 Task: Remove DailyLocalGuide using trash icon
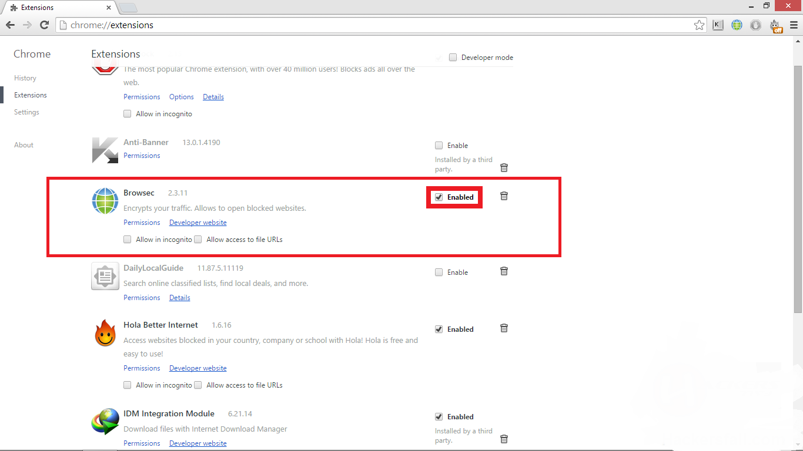click(x=504, y=271)
